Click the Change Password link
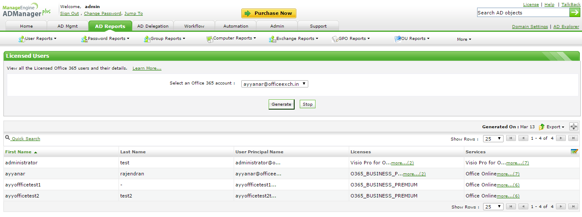The image size is (582, 217). [102, 14]
